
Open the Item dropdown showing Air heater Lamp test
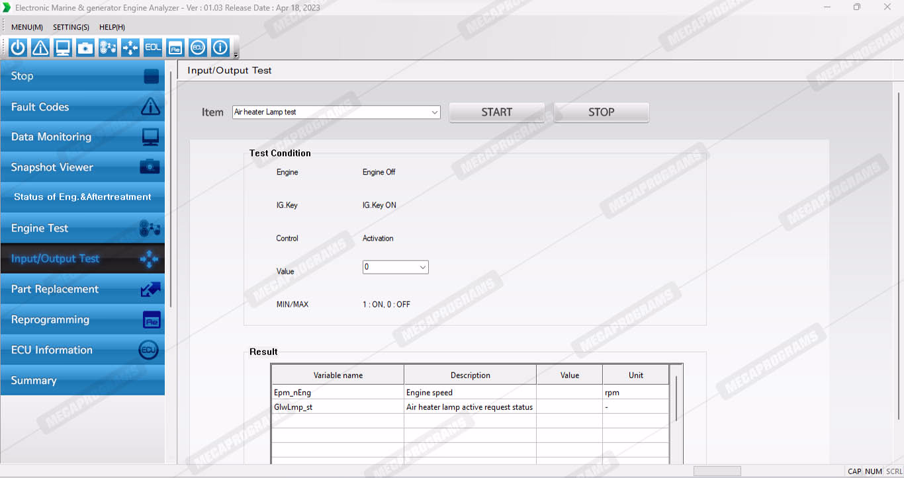click(x=336, y=112)
